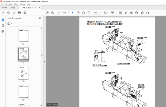This screenshot has height=107, width=166.
Task: Go to previous page arrow
Action: pos(47,13)
